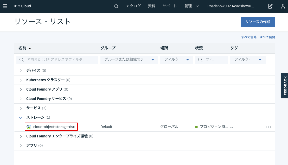Click the すべて展開 link
The height and width of the screenshot is (165, 288).
pyautogui.click(x=267, y=37)
